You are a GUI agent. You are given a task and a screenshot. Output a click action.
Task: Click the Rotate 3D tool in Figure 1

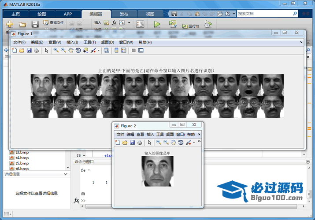pos(78,51)
